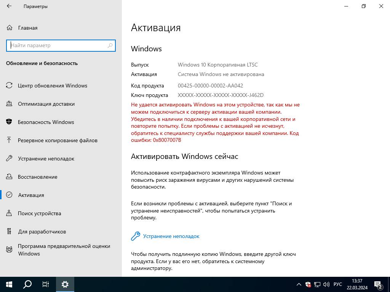
Task: Open clock showing 13:37 22.03.2024
Action: [357, 284]
